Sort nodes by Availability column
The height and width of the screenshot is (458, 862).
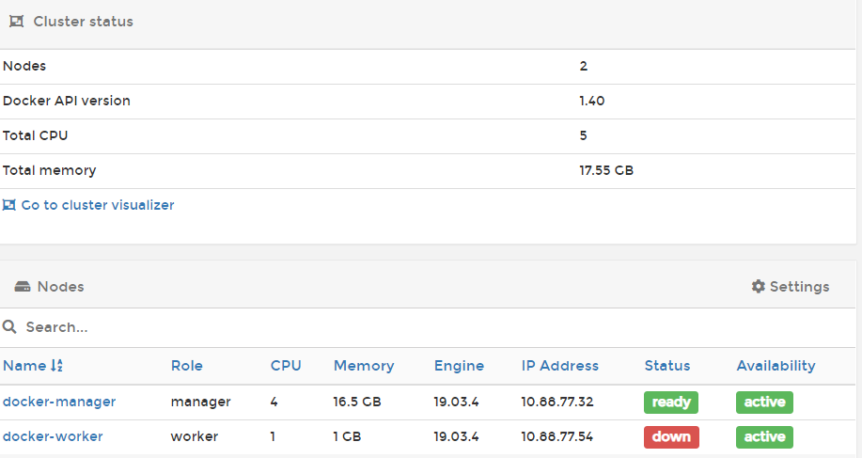[776, 366]
